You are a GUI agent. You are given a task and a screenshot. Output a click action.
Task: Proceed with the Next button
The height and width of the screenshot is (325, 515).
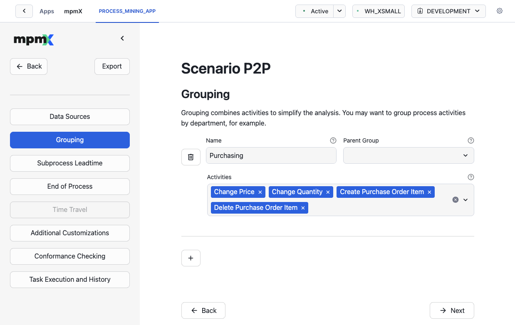coord(452,310)
